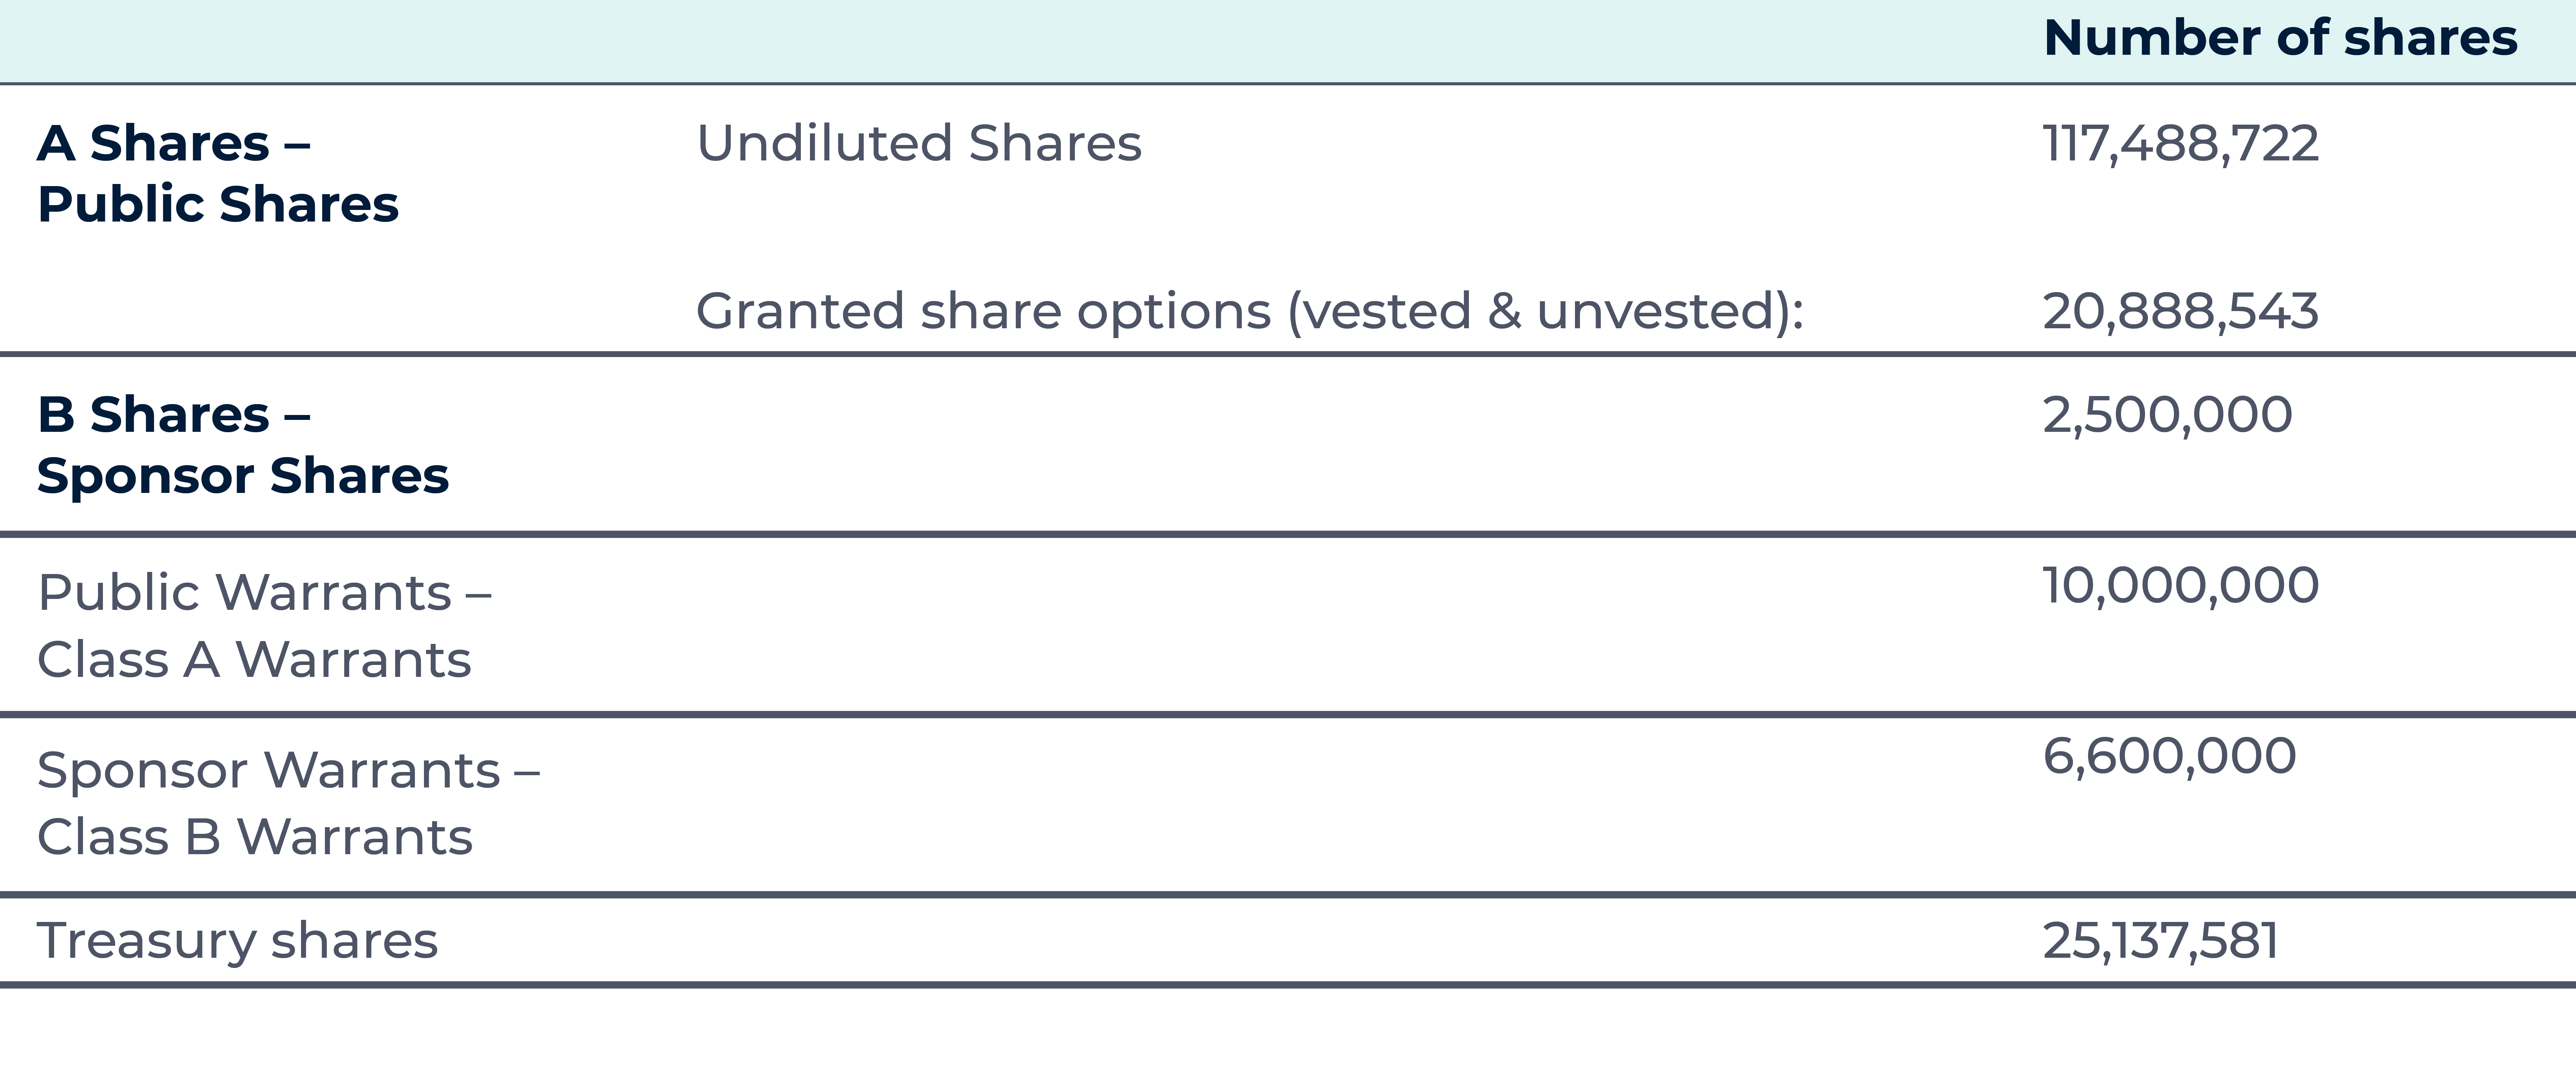The width and height of the screenshot is (2576, 1088).
Task: Click 'Granted share options (vested & unvested):' text
Action: coord(1249,311)
